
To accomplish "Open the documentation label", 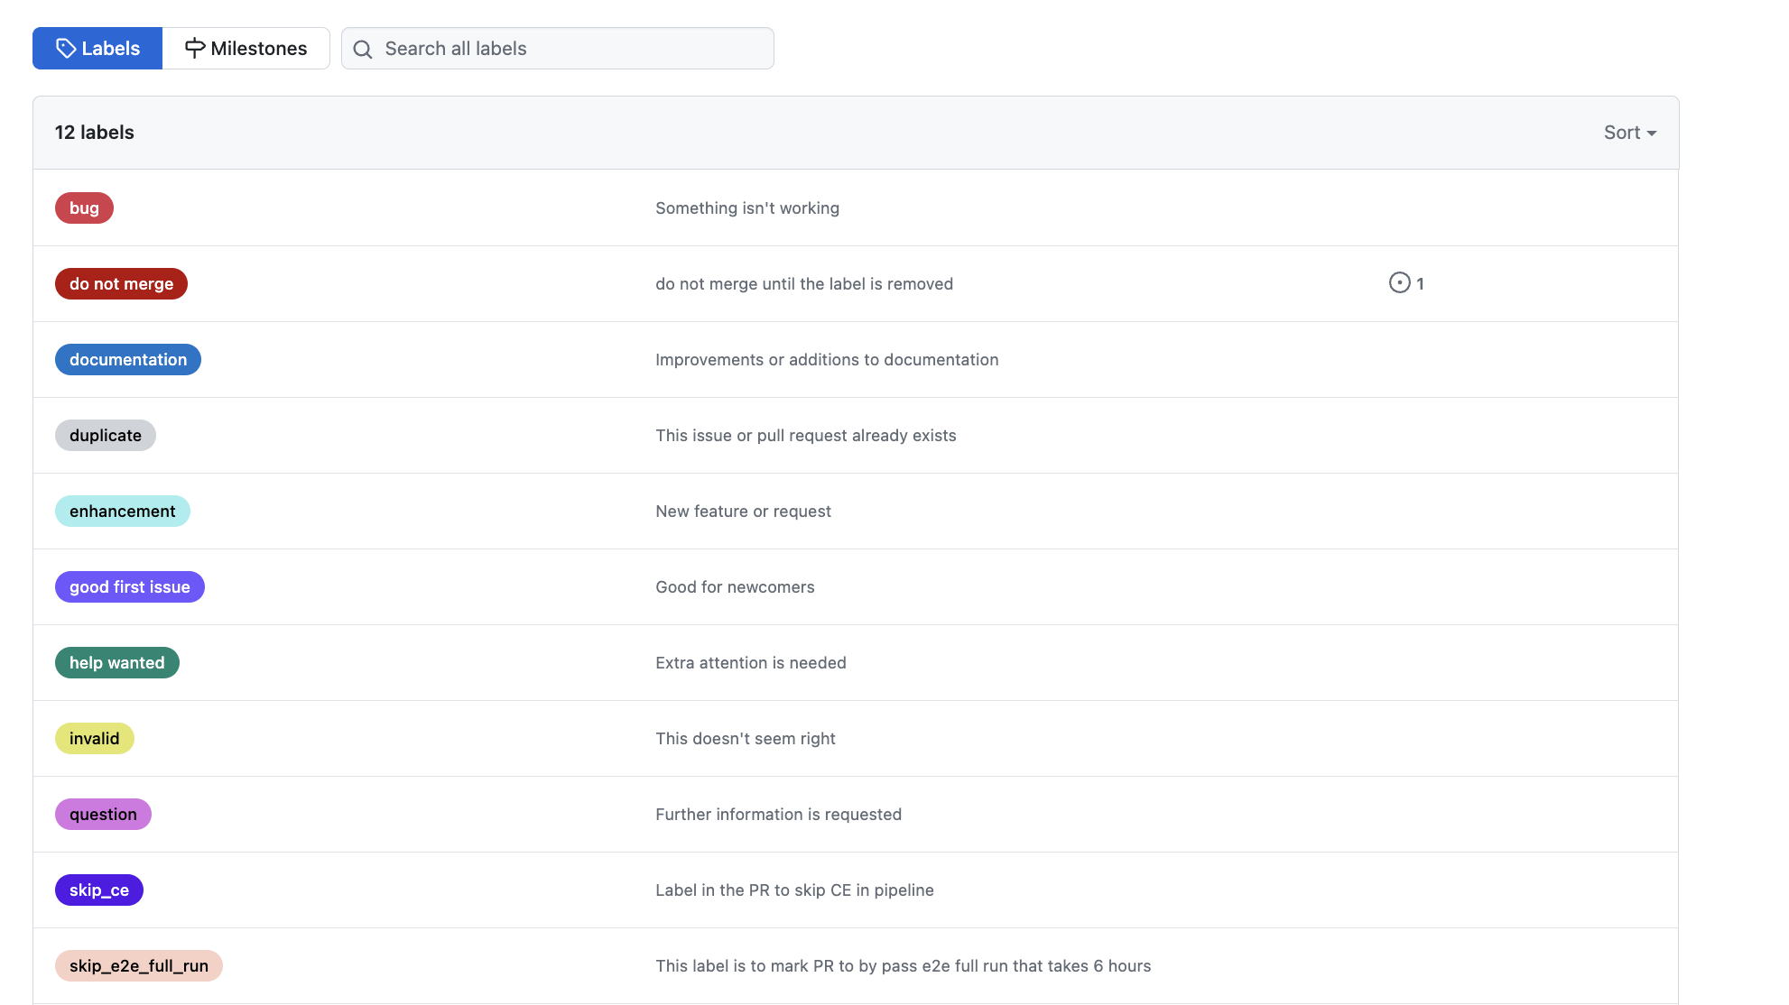I will click(128, 360).
